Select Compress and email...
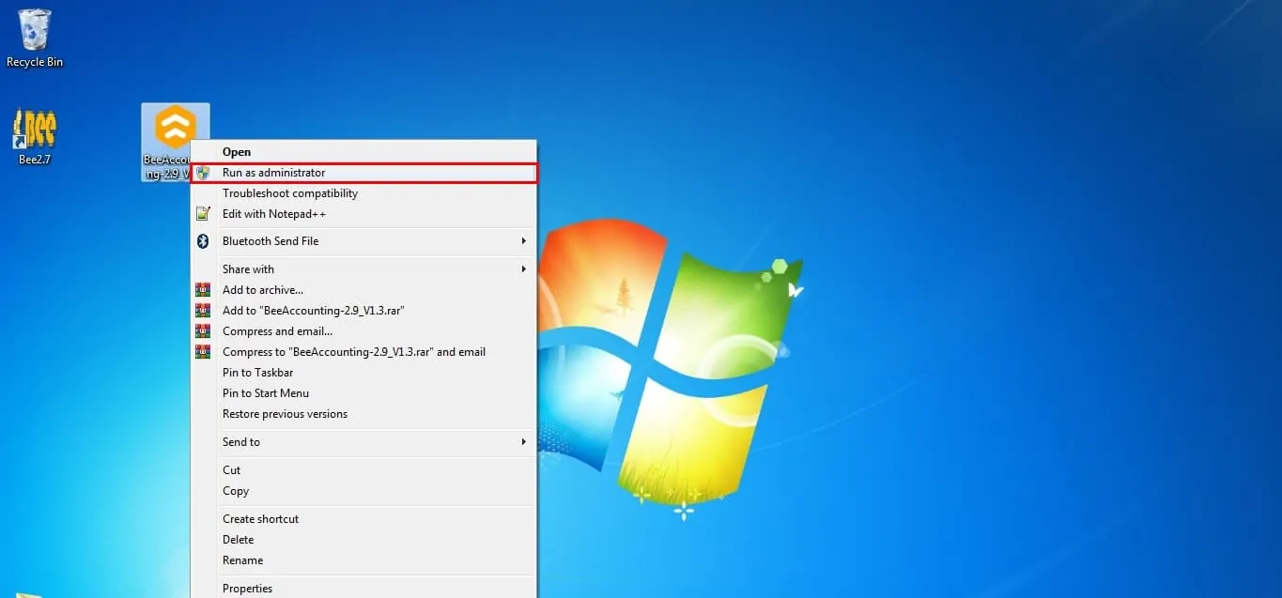The height and width of the screenshot is (598, 1282). click(363, 331)
